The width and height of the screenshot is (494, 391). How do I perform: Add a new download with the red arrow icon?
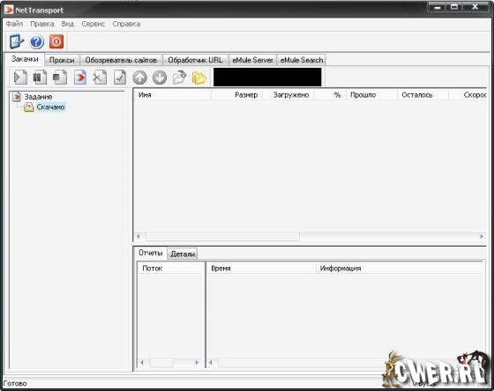(80, 77)
